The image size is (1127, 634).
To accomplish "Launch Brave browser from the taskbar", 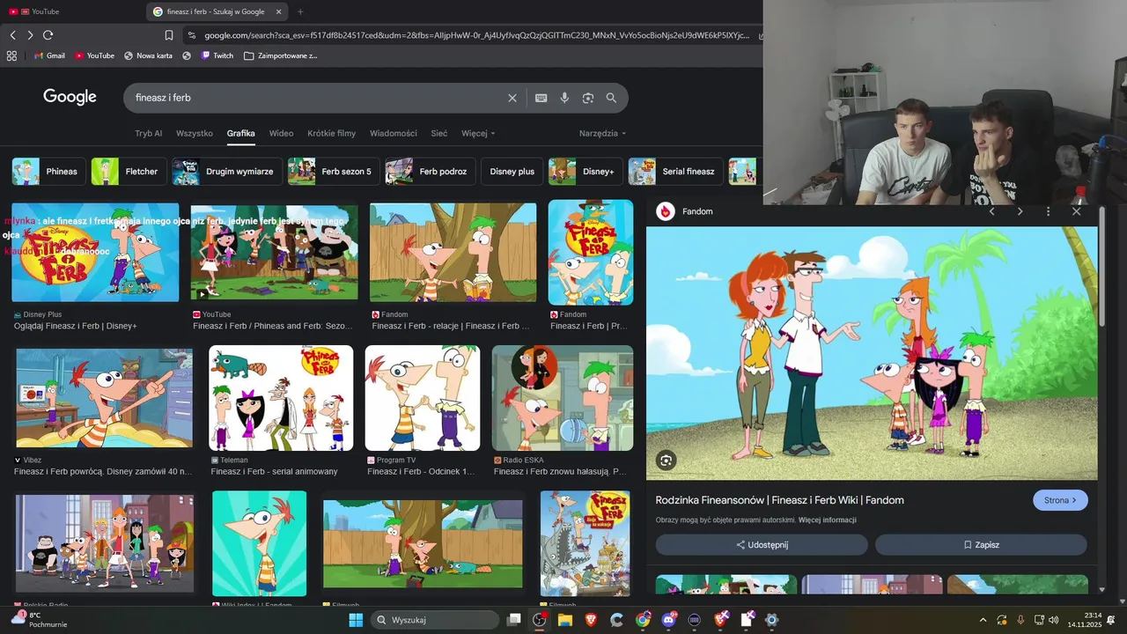I will (x=591, y=620).
